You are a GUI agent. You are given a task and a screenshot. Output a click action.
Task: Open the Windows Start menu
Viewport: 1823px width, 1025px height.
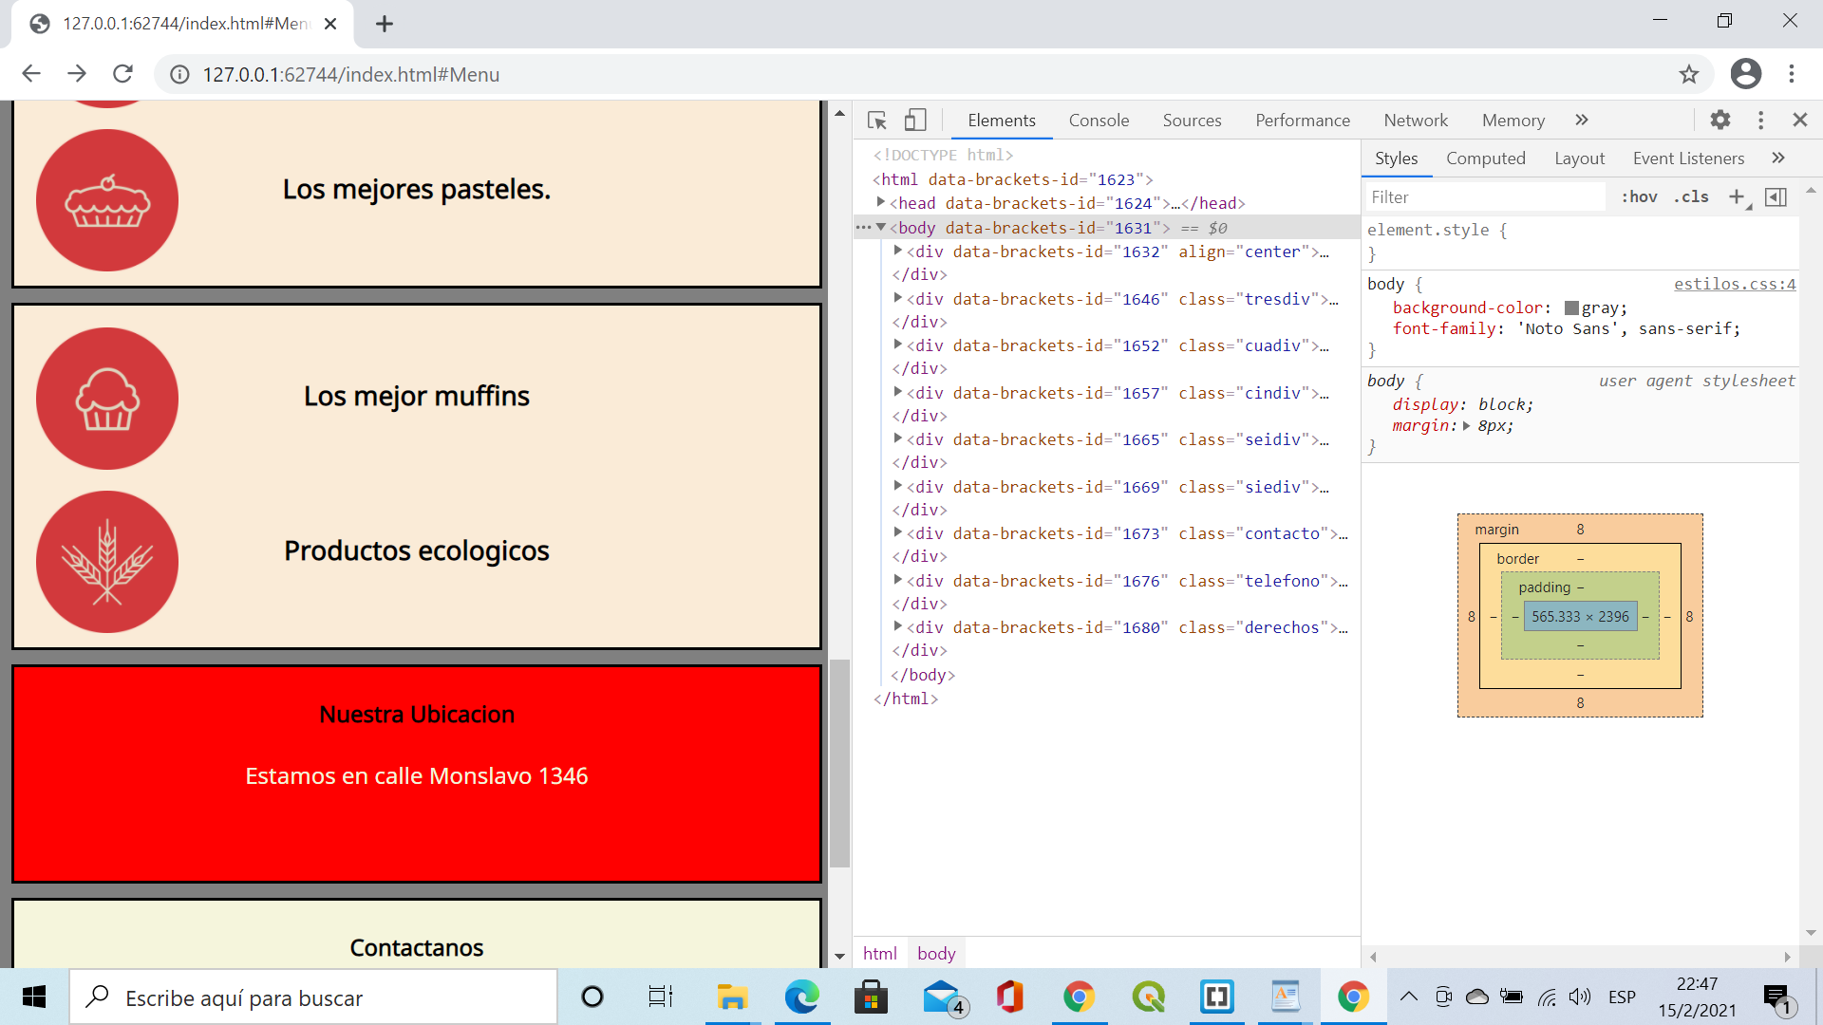pos(34,997)
